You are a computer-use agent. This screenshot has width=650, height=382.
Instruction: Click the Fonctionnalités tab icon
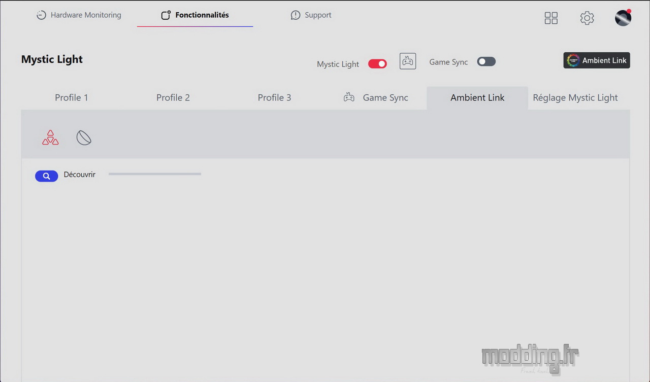[x=166, y=15]
